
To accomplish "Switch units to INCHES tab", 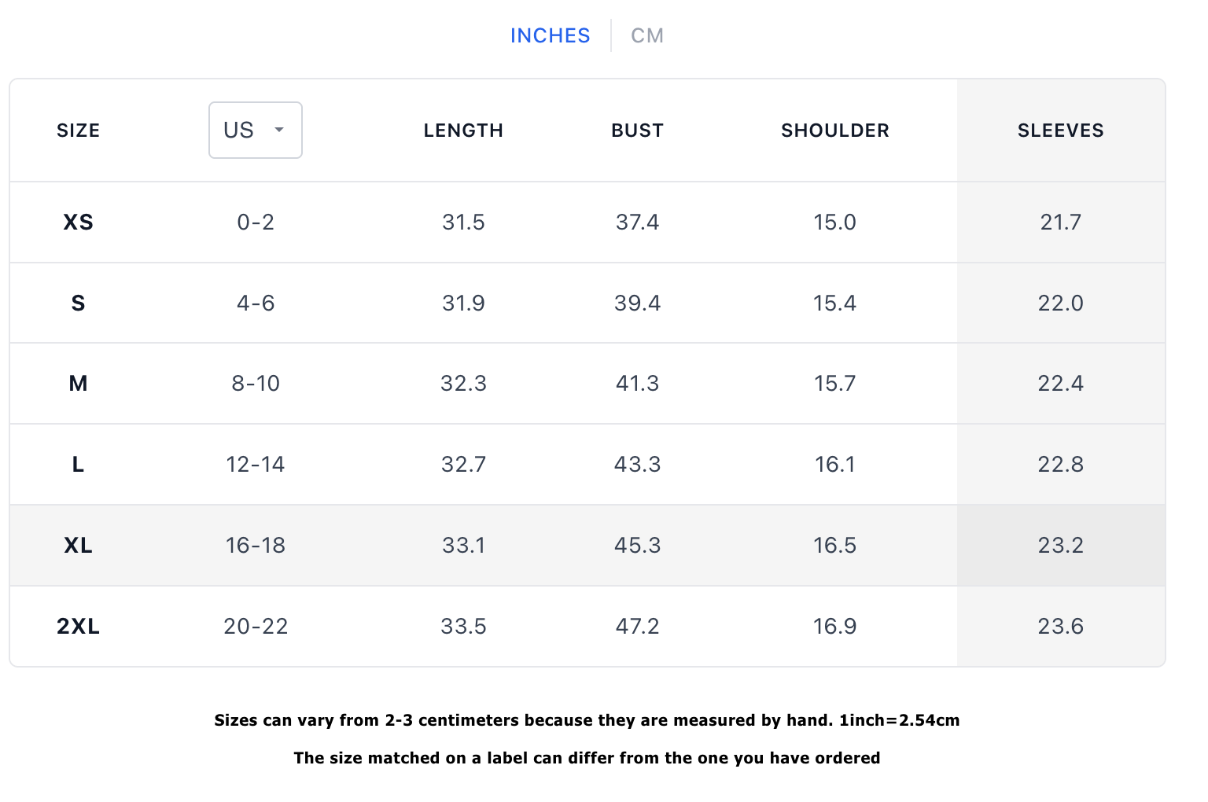I will [x=550, y=35].
